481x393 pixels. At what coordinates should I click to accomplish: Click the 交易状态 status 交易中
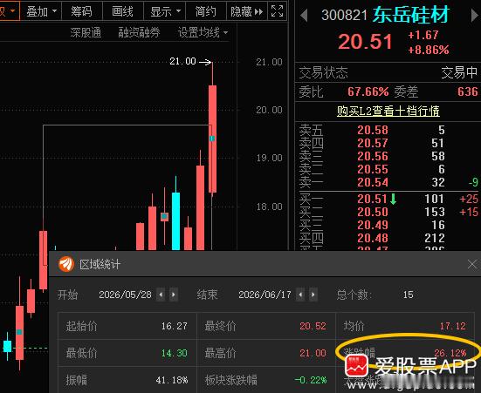(x=459, y=72)
